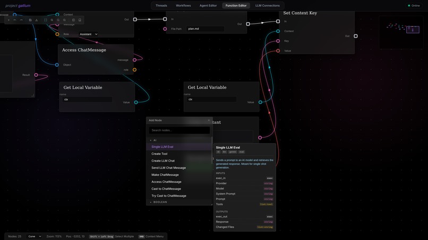This screenshot has width=428, height=240.
Task: Choose Access ChatMessage from node list
Action: click(x=179, y=182)
